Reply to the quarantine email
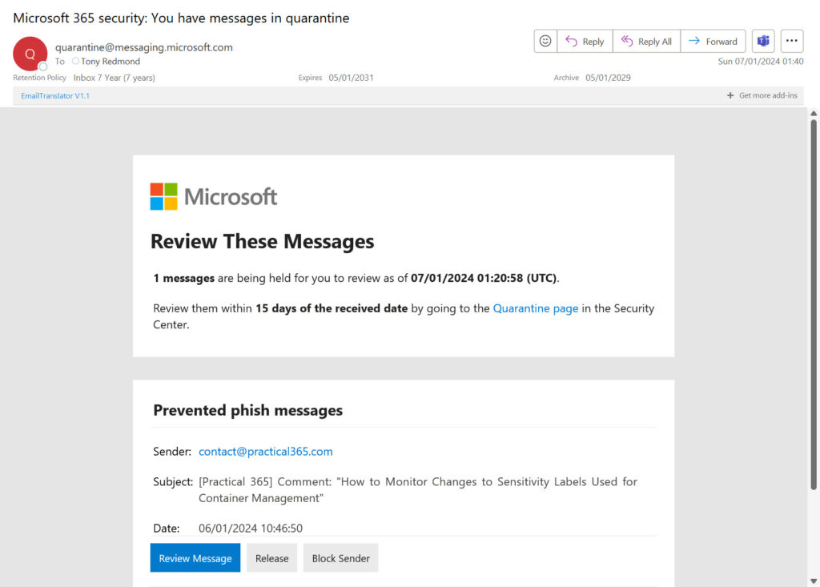820x587 pixels. 585,42
